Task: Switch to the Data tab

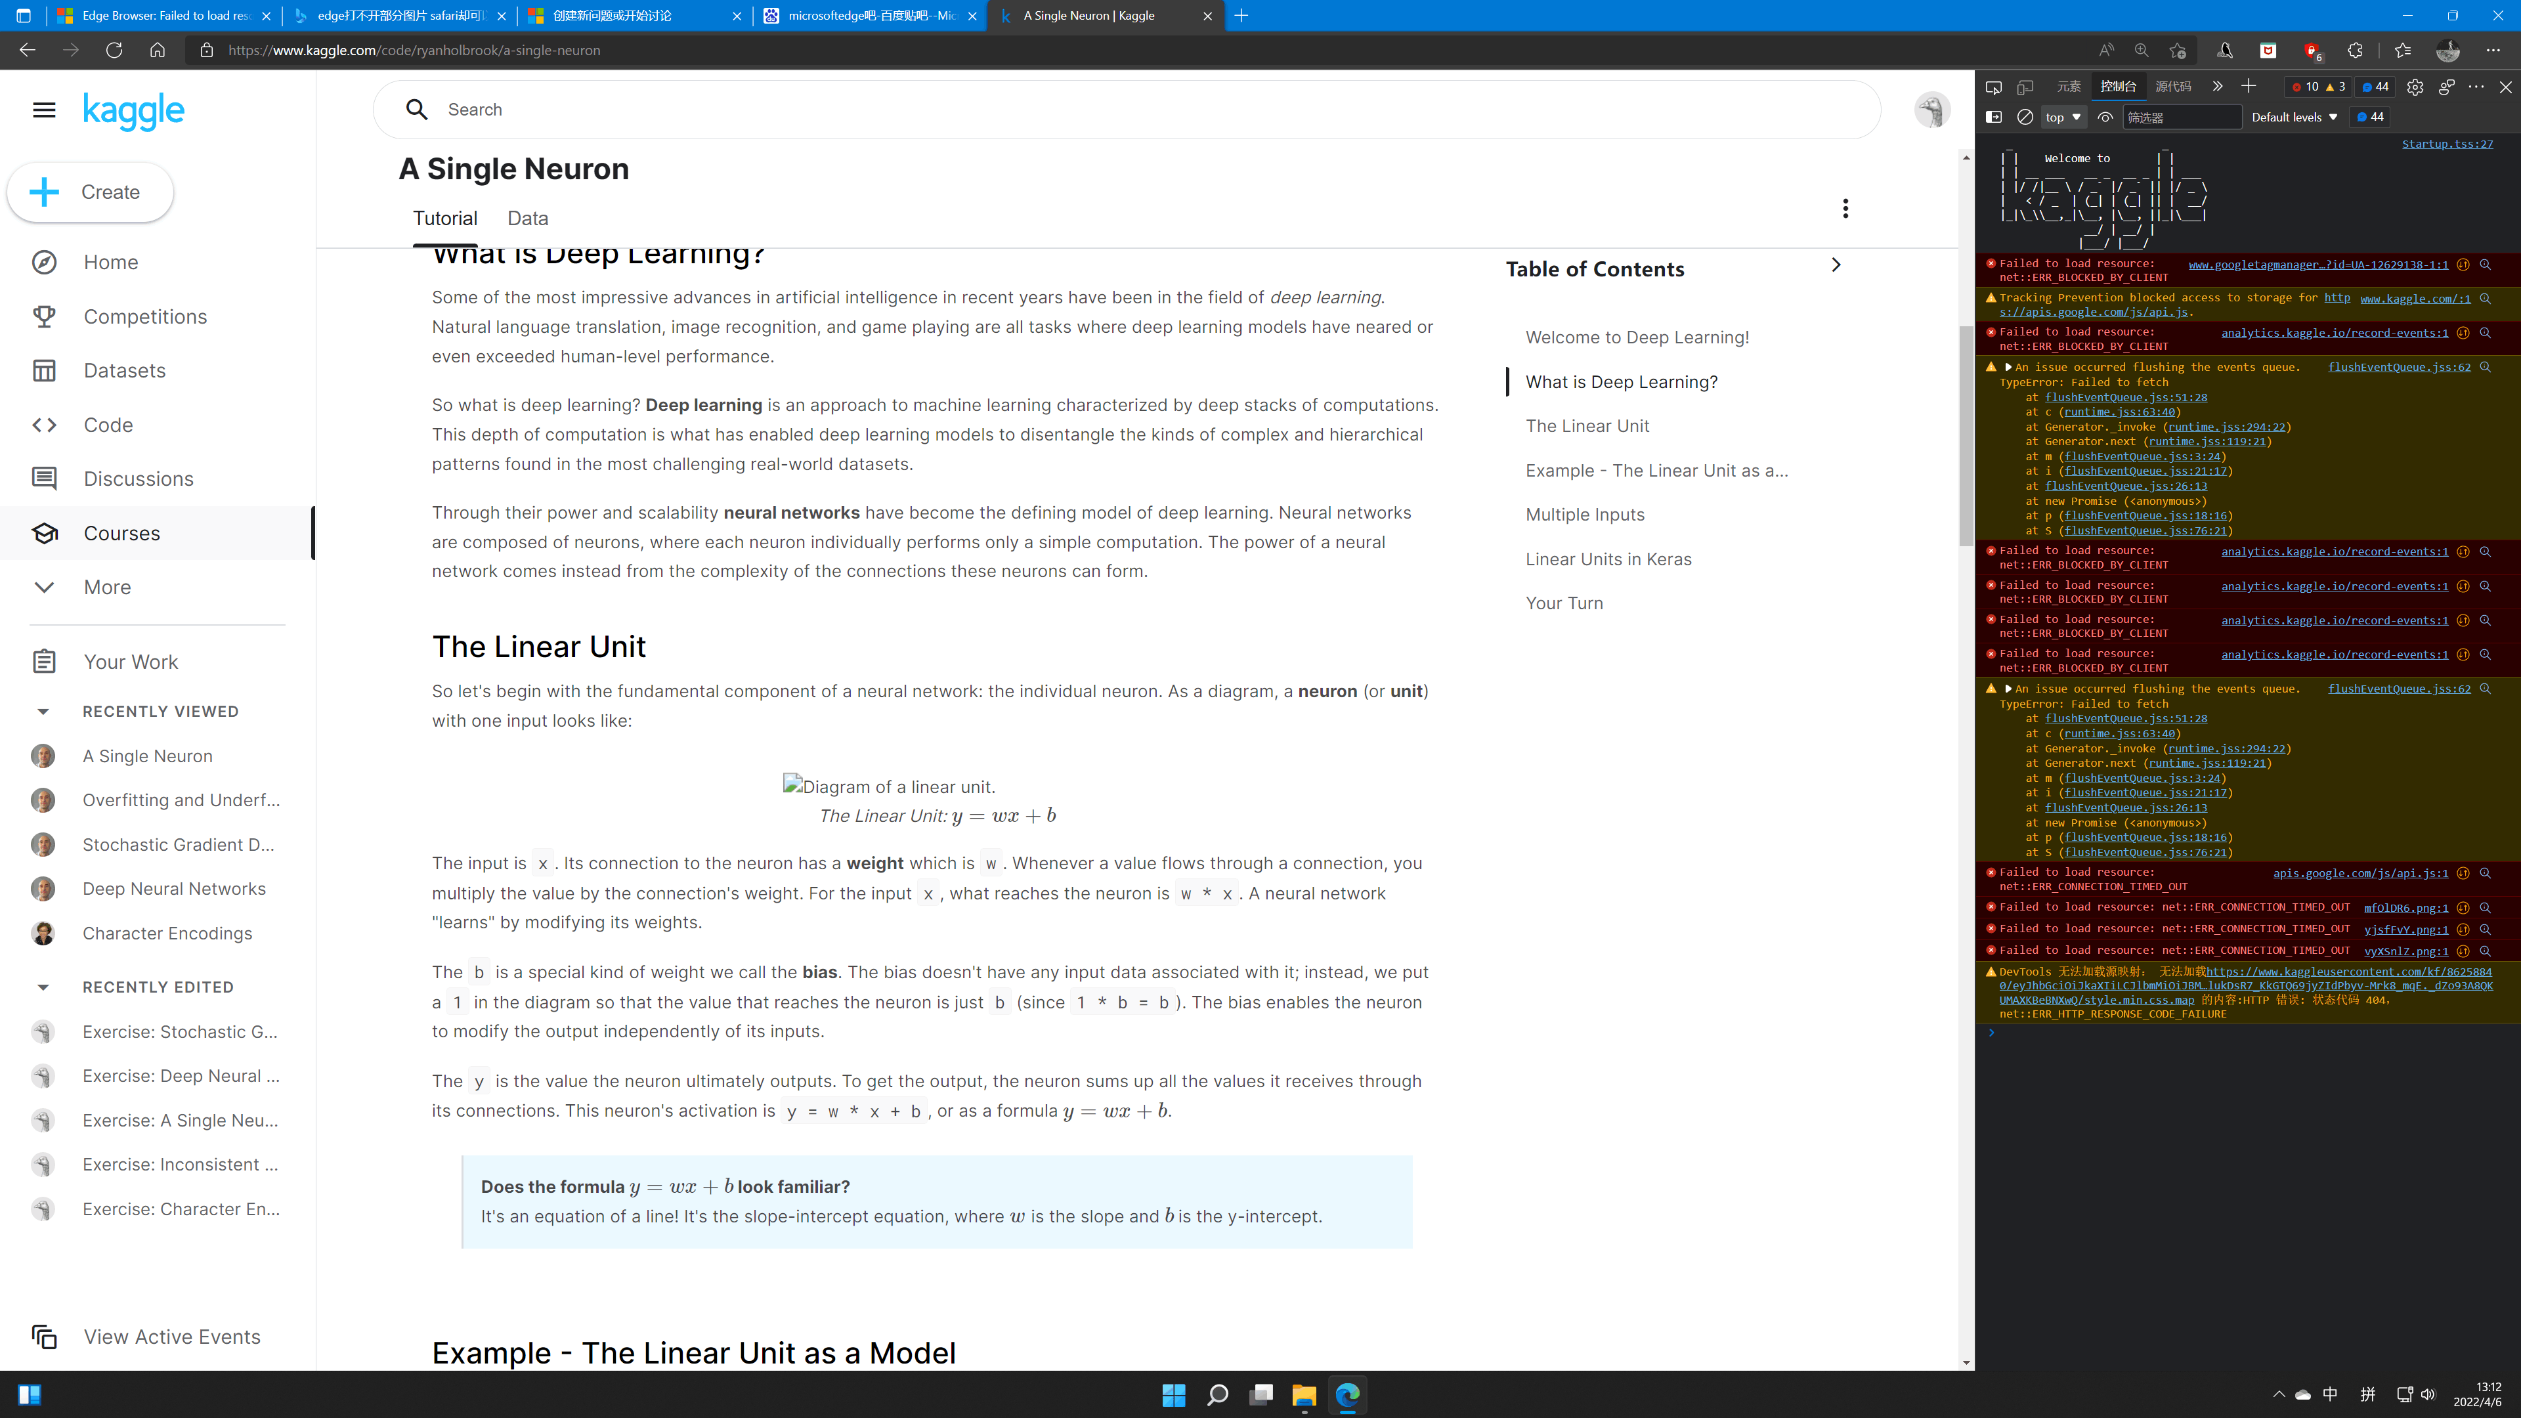Action: 527,218
